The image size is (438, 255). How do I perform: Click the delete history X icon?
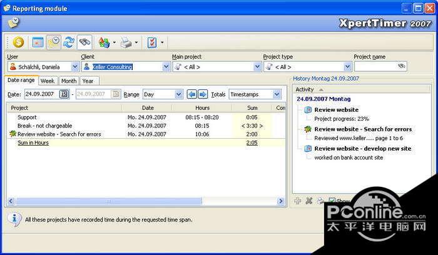[x=309, y=201]
